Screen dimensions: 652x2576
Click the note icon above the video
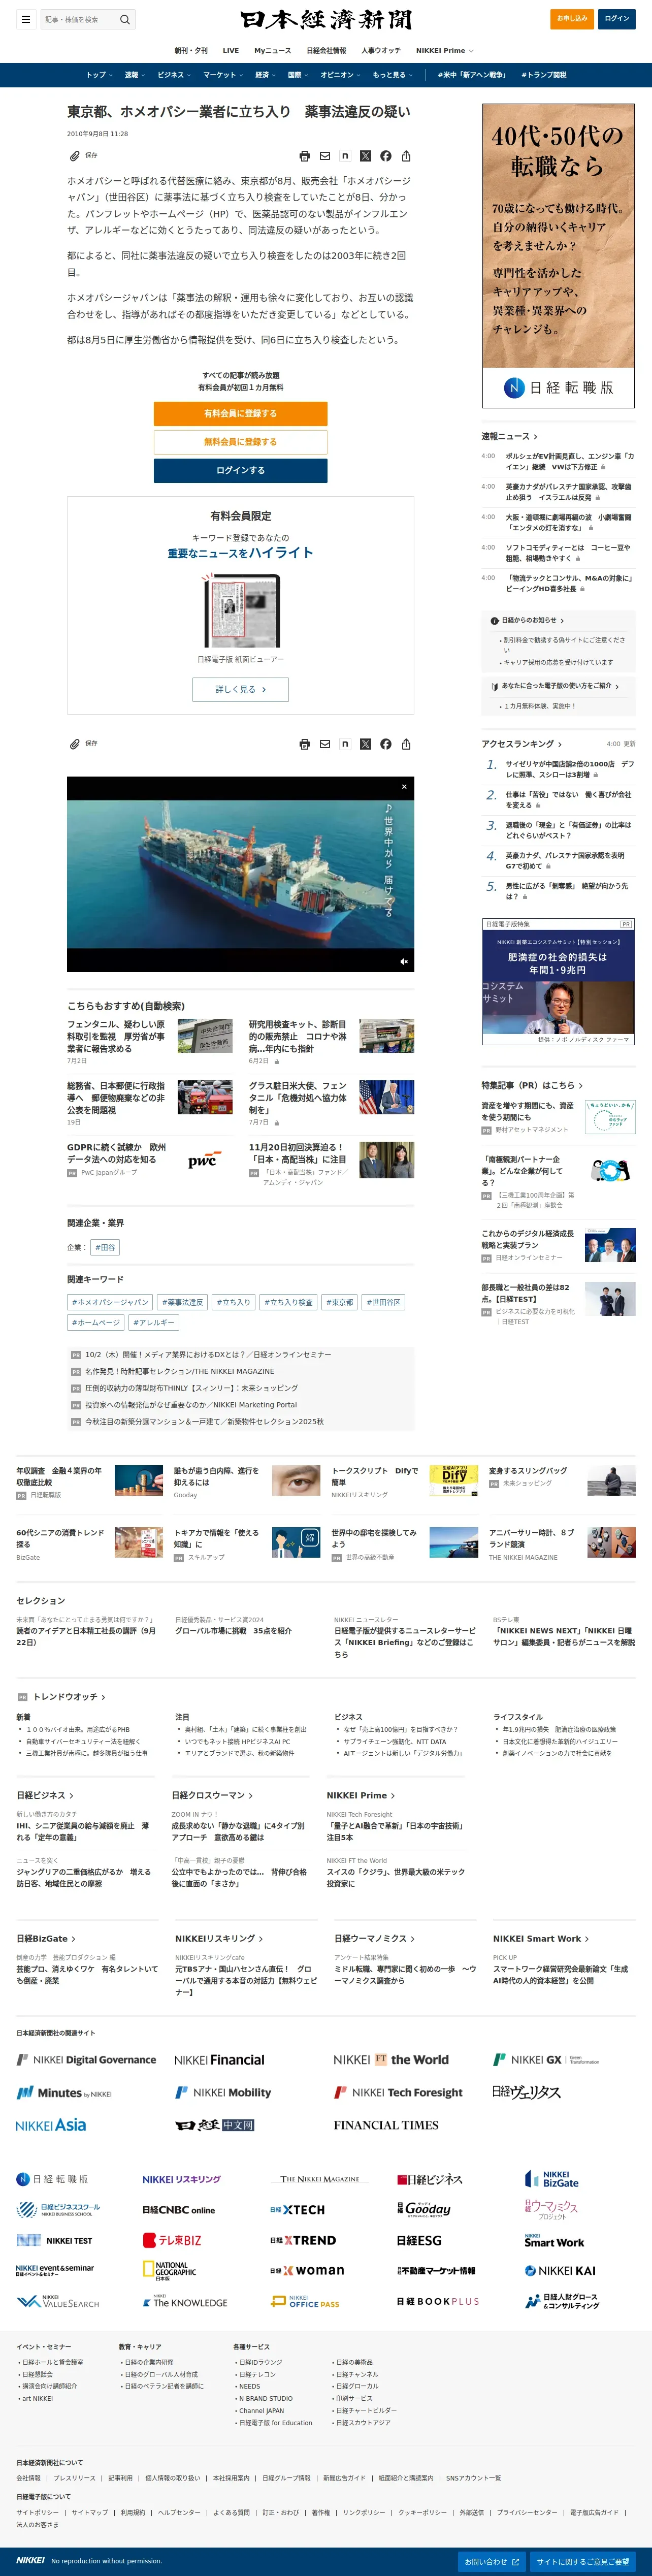(345, 744)
